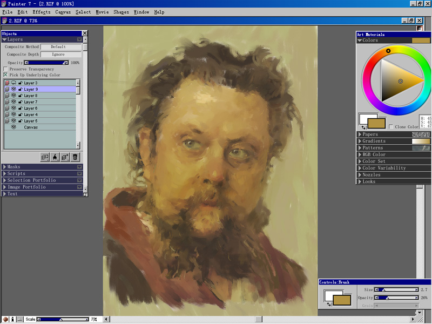Click the layer stack icon of Layer 9
Screen dimensions: 432x324
click(x=7, y=89)
